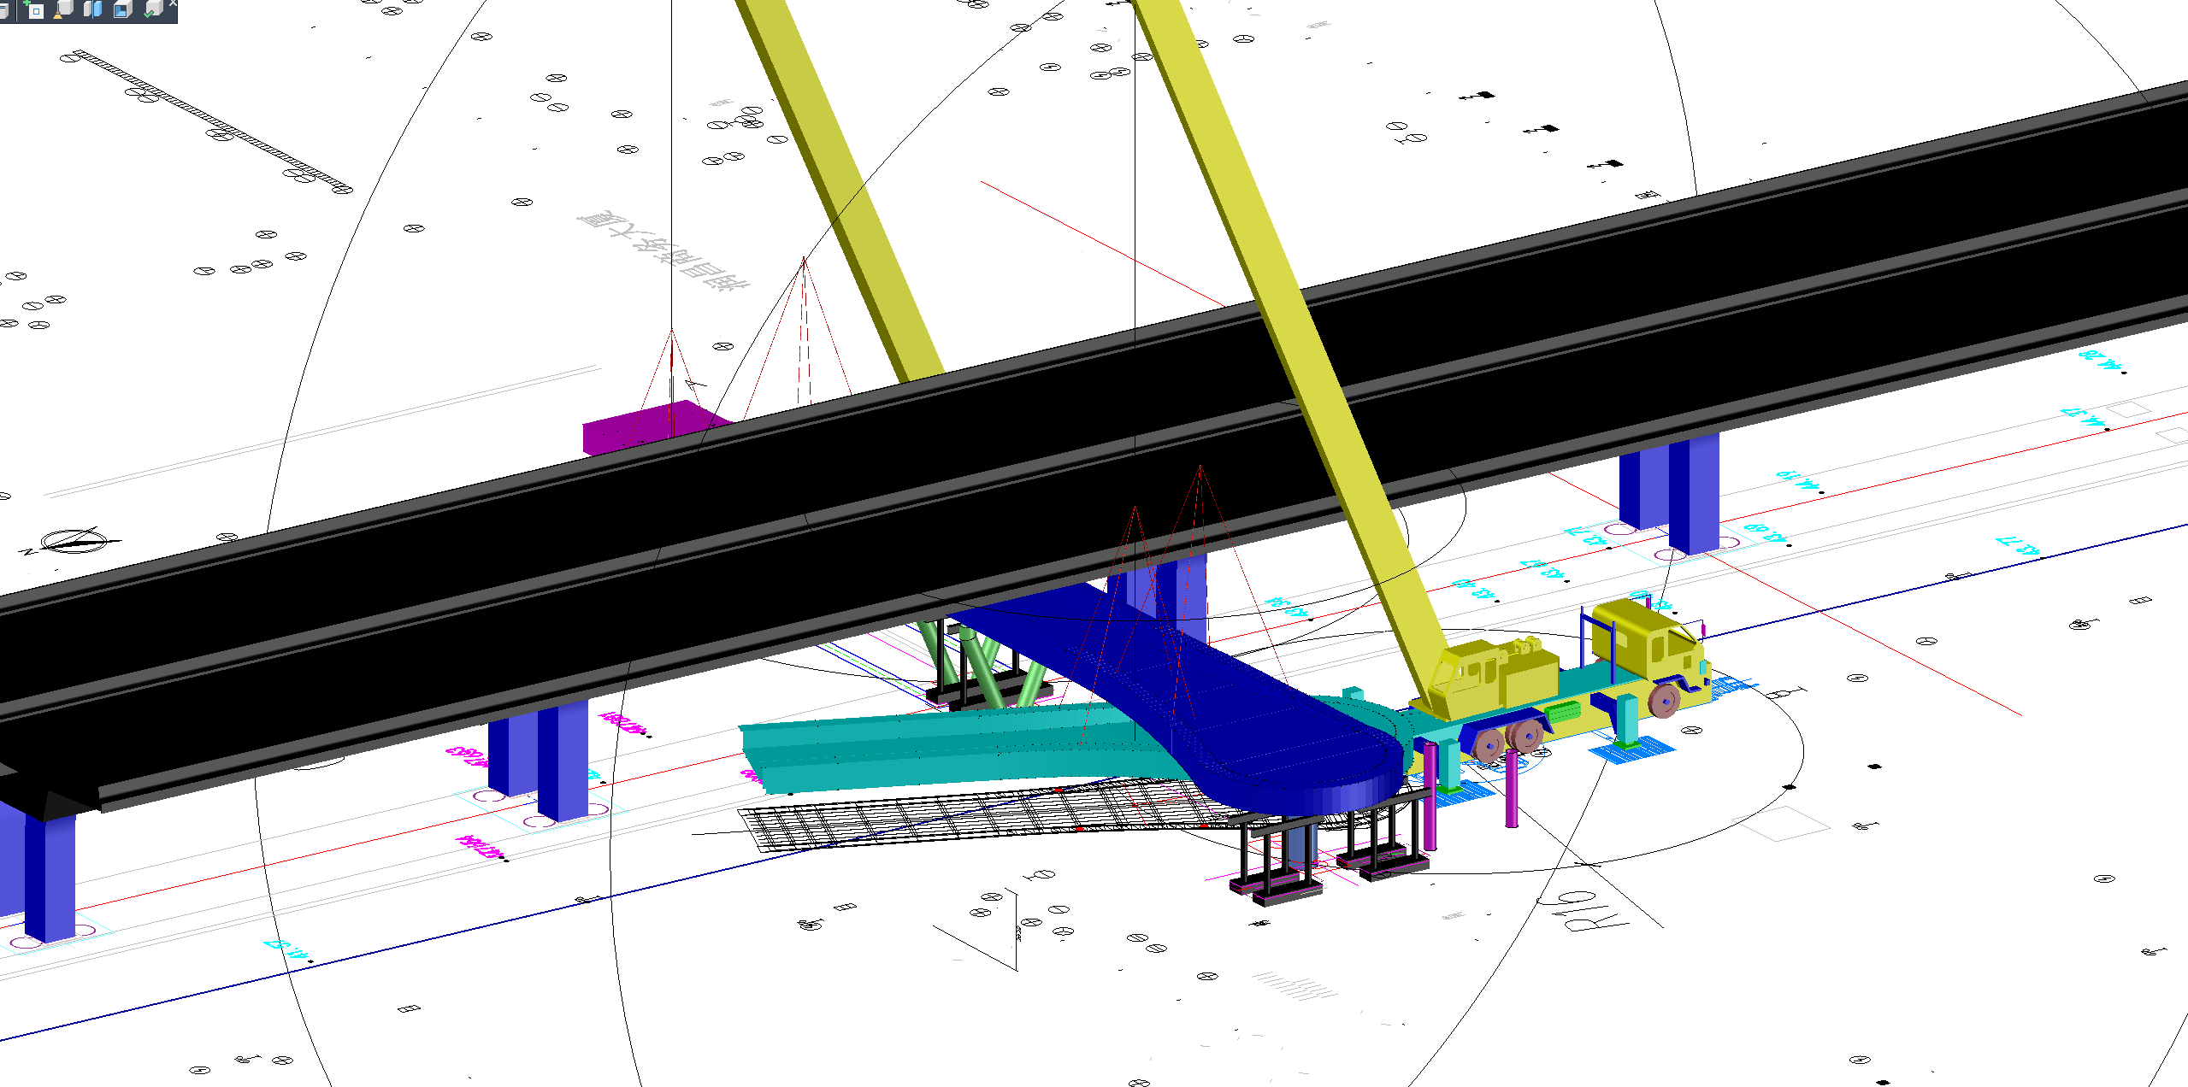Click the north arrow compass symbol

point(74,542)
